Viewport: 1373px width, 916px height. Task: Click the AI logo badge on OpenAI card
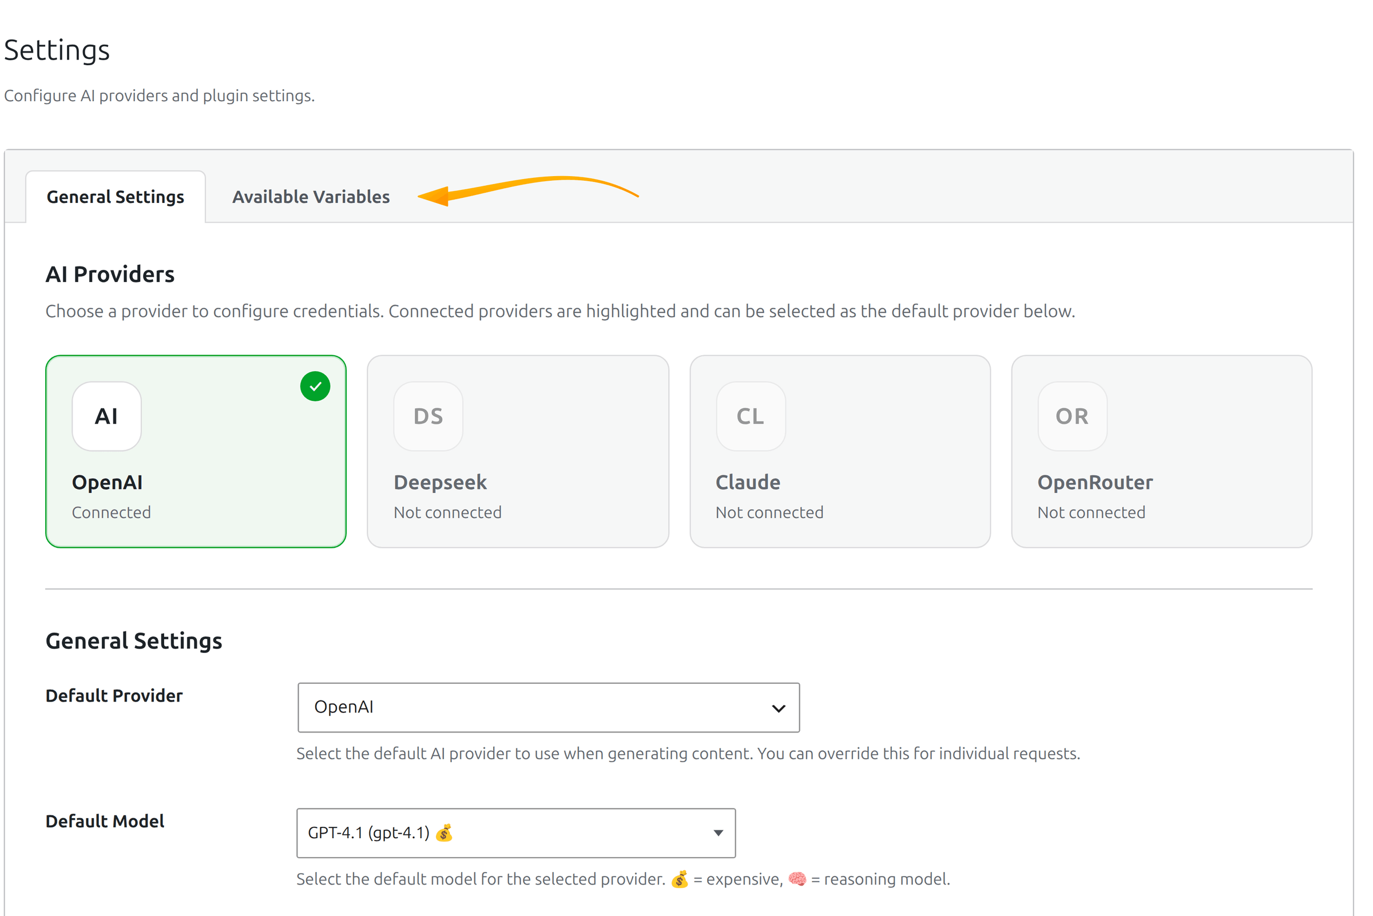click(x=106, y=416)
